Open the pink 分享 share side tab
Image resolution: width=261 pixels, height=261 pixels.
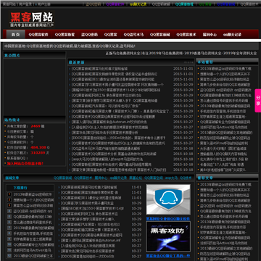258,101
